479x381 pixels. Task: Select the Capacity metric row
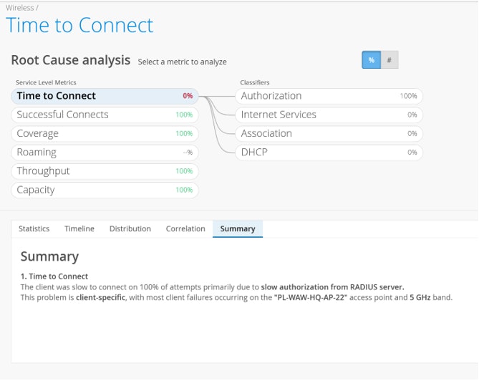(x=105, y=190)
